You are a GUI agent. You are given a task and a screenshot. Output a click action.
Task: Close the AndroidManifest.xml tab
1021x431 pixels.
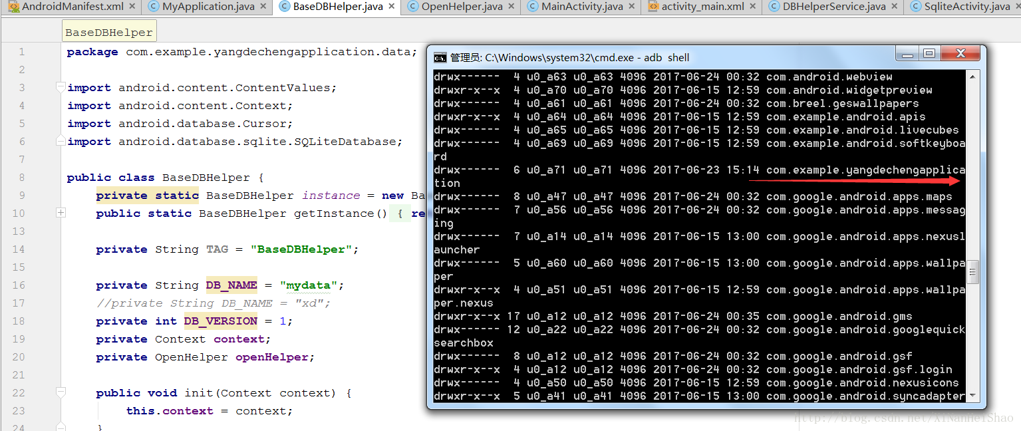132,7
